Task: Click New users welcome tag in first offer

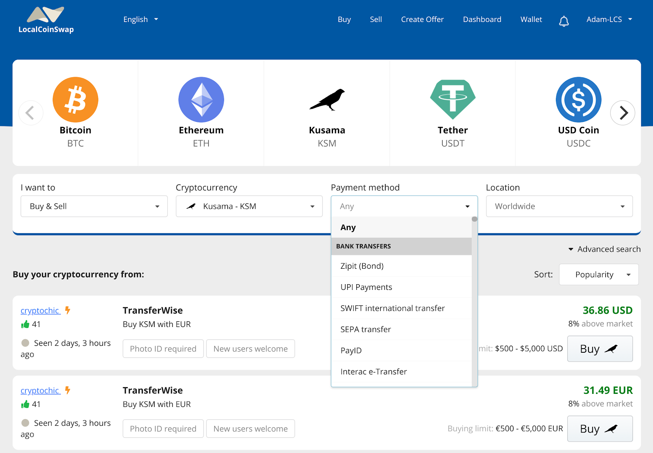Action: click(x=251, y=349)
